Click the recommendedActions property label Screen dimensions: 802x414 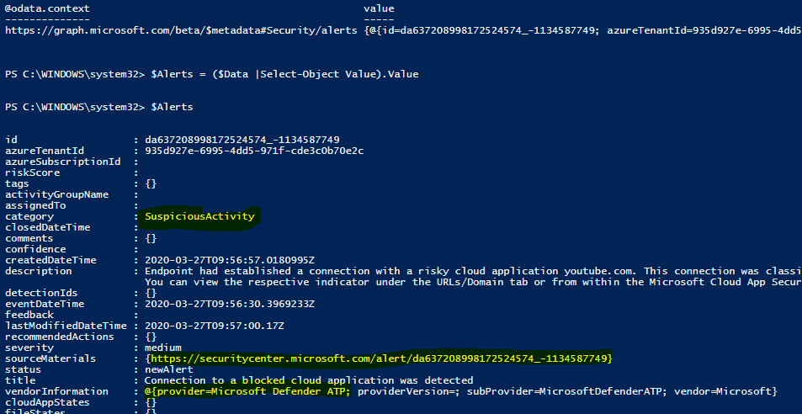(x=59, y=337)
